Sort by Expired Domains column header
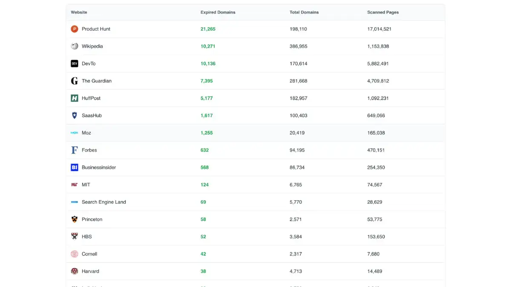 pyautogui.click(x=218, y=12)
